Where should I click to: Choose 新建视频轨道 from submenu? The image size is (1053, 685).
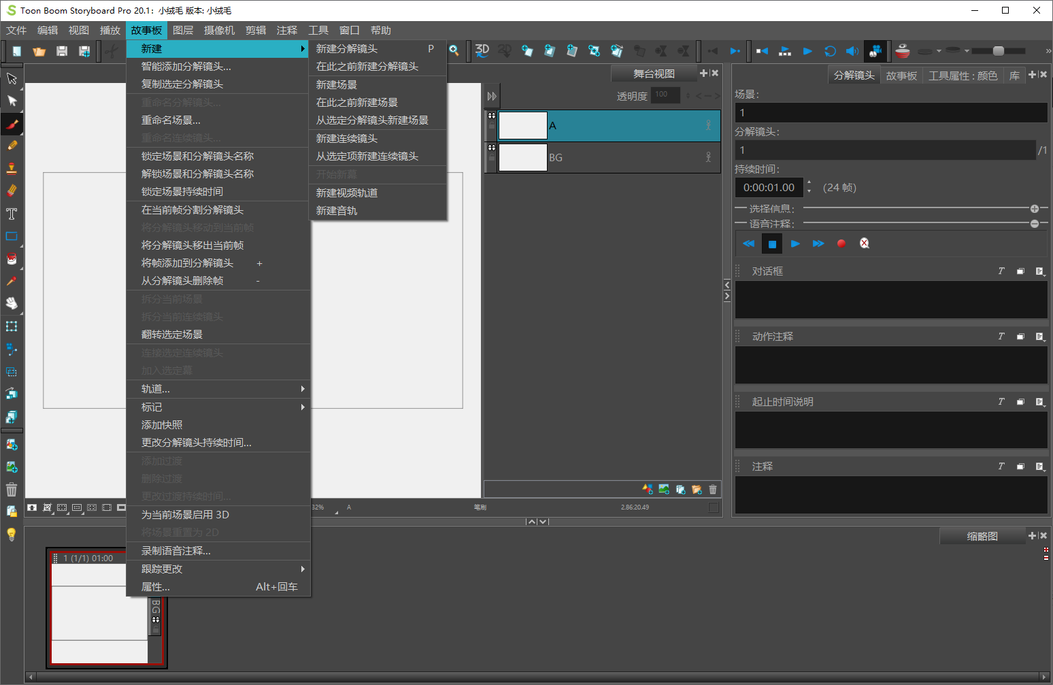(378, 193)
